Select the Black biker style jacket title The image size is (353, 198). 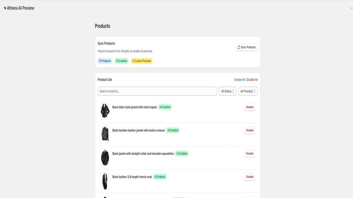coord(135,107)
